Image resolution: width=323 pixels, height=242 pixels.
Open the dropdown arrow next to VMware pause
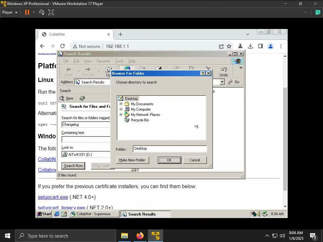(33, 12)
